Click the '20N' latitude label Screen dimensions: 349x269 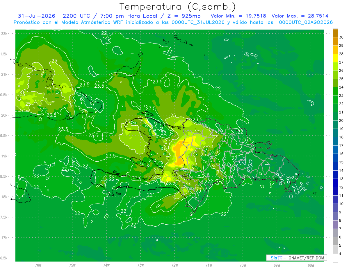click(x=4, y=115)
